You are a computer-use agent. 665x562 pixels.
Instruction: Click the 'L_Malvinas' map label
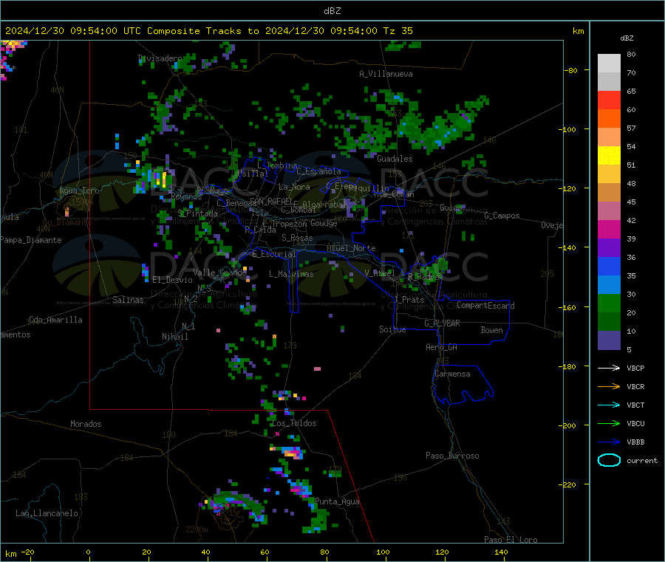tap(291, 274)
